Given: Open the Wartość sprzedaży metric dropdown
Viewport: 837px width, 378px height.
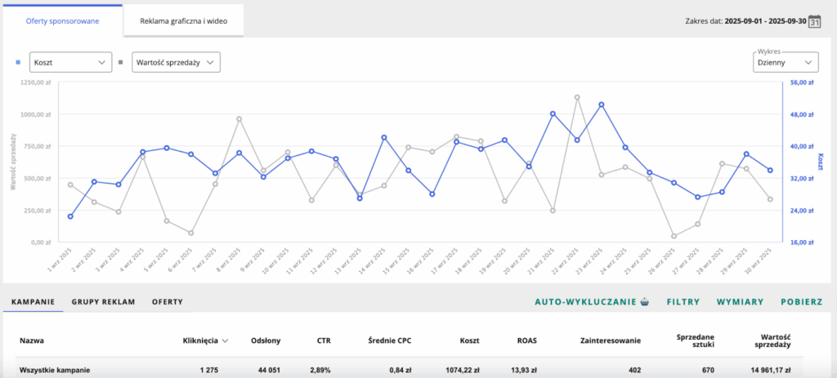Looking at the screenshot, I should coord(176,62).
